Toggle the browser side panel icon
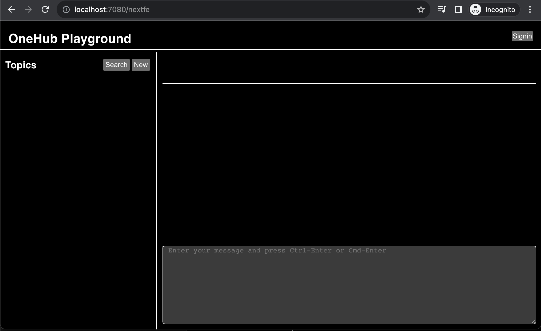Viewport: 541px width, 331px height. [x=458, y=10]
